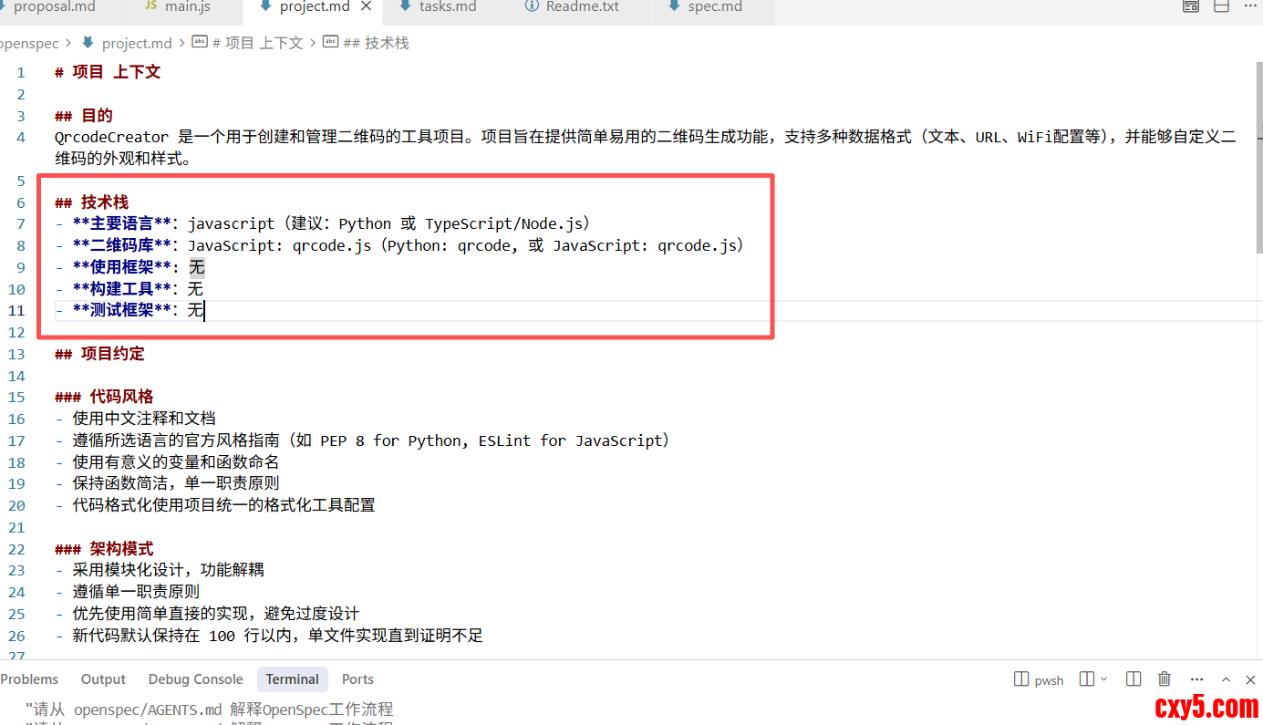
Task: Click the line '保持函数简洁，单一职责原则'
Action: pos(167,483)
